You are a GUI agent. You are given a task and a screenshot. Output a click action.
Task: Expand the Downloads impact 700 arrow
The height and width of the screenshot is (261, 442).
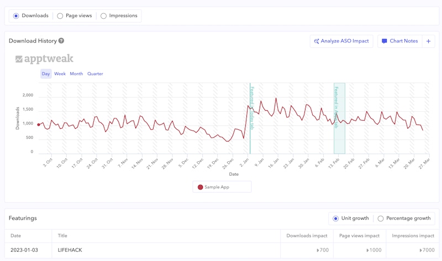click(318, 251)
